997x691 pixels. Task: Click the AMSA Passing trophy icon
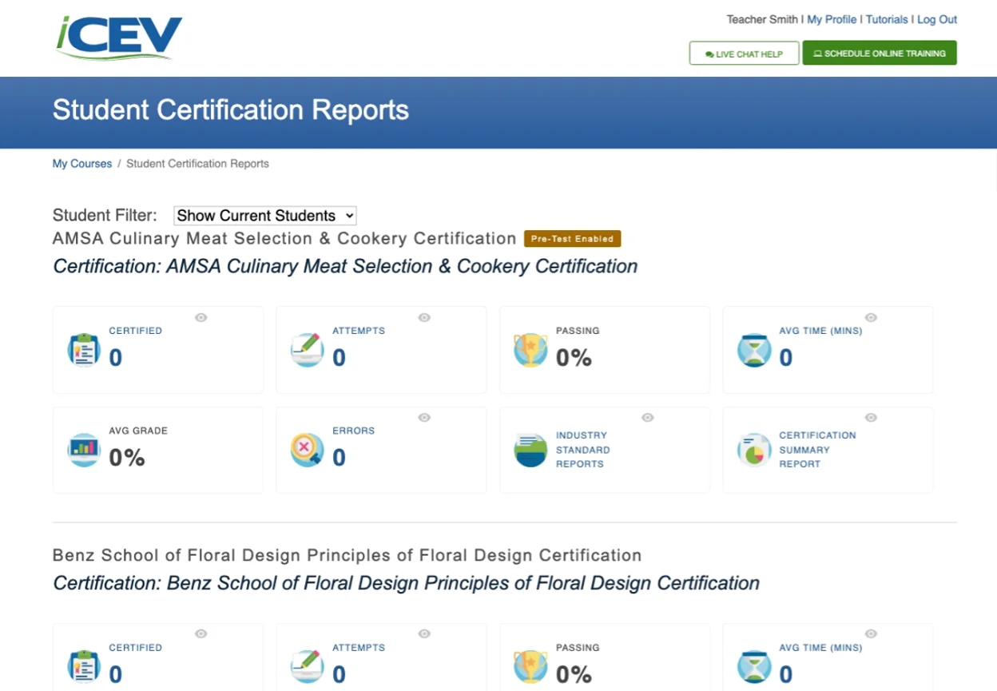(x=531, y=350)
